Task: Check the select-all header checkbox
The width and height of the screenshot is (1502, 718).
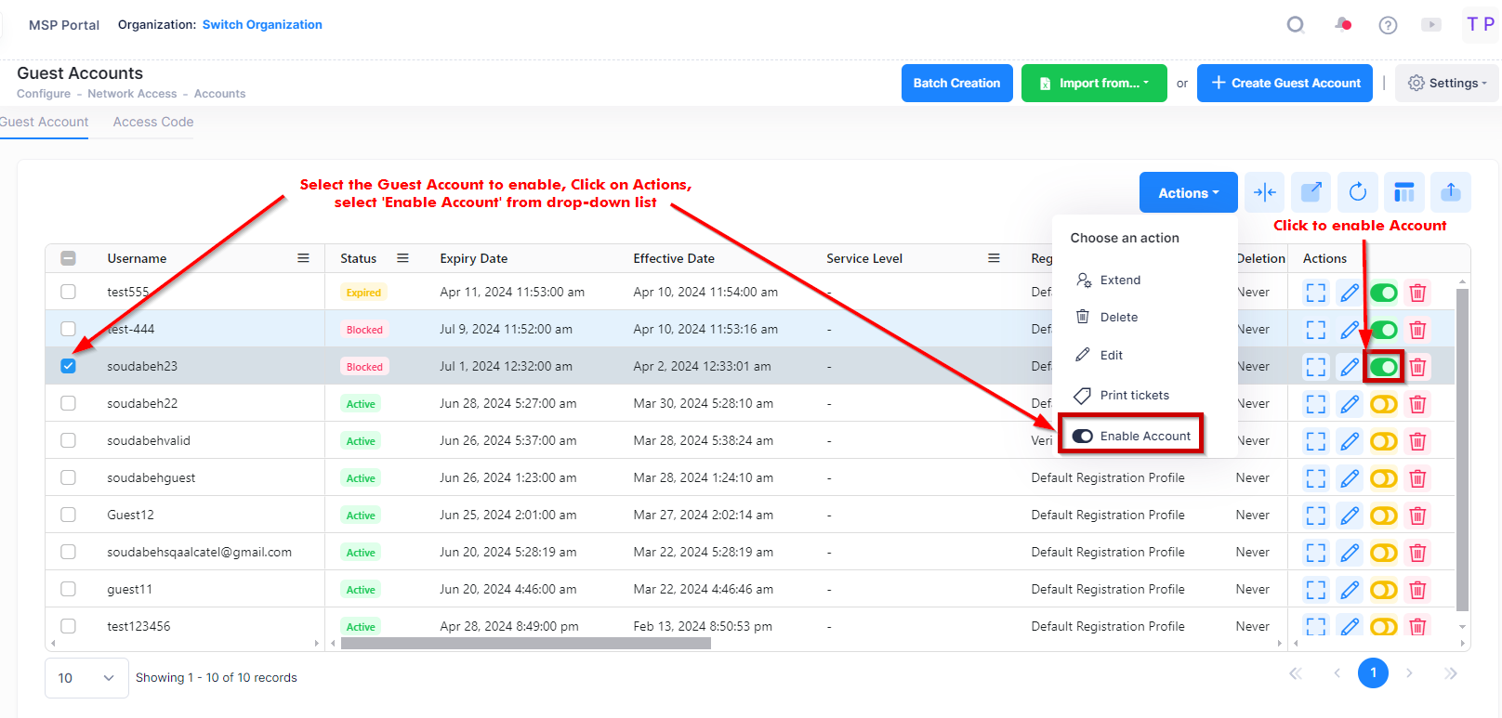Action: tap(68, 258)
